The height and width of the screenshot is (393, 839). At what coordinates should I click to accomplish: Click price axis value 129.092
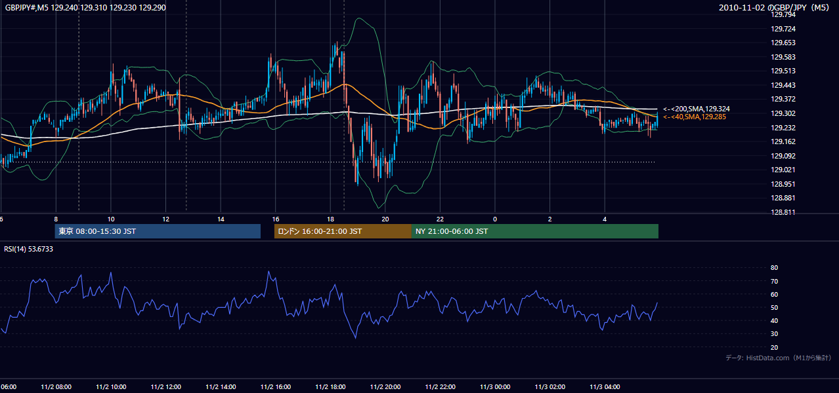click(x=783, y=156)
